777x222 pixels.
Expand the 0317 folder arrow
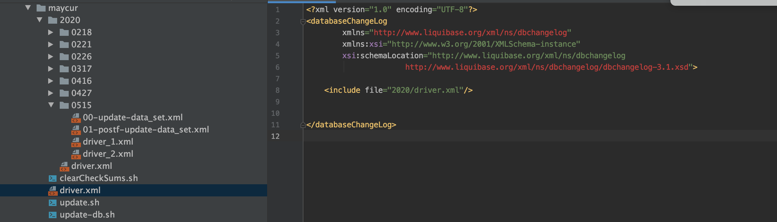click(x=50, y=69)
